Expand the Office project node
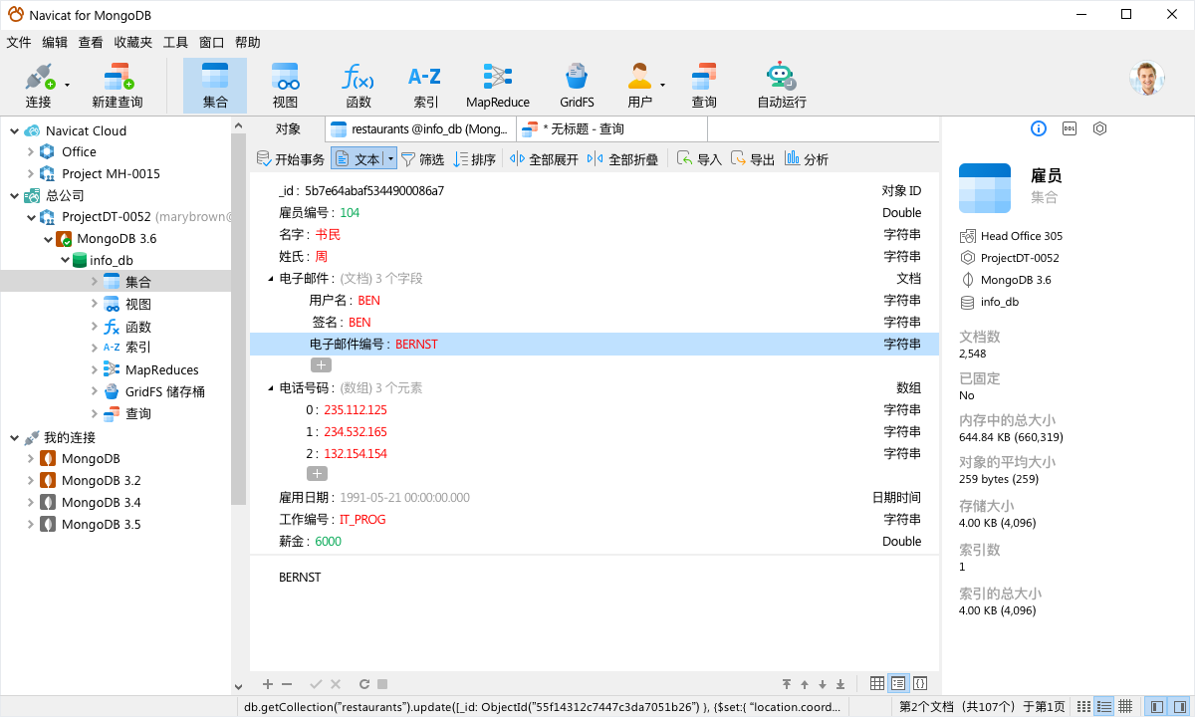 tap(30, 152)
